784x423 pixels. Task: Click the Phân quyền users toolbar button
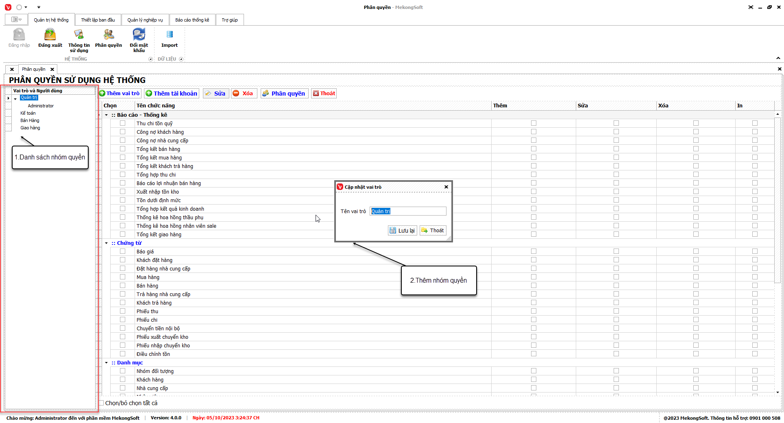[x=284, y=94]
